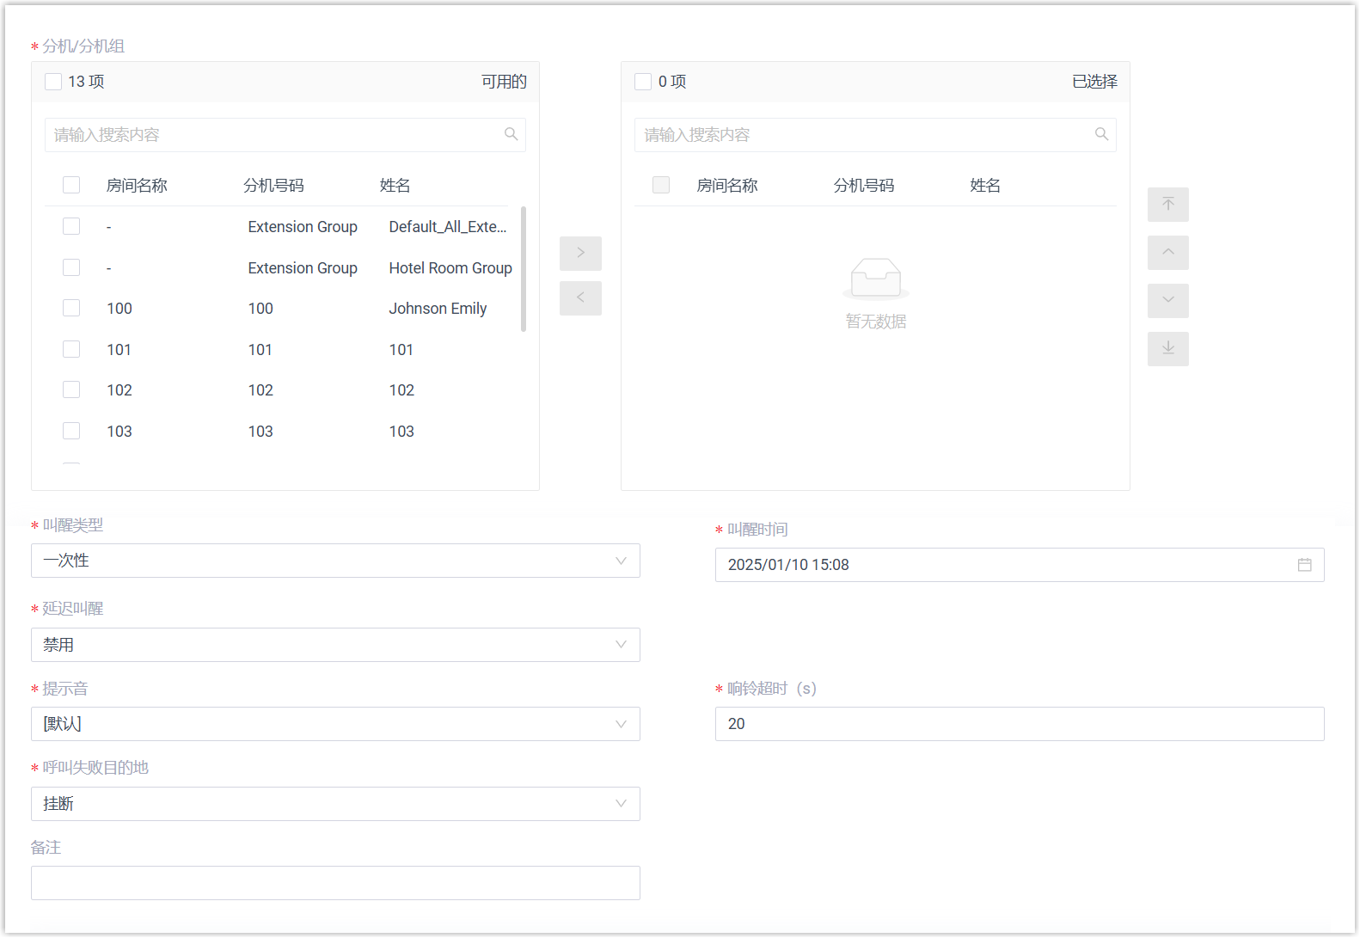Click the move-to-bottom arrow icon
Image resolution: width=1360 pixels, height=938 pixels.
click(x=1167, y=349)
